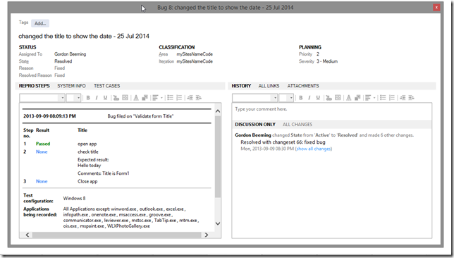Viewport: 454px width, 258px height.
Task: Click numbered list icon in History toolbar
Action: (x=392, y=98)
